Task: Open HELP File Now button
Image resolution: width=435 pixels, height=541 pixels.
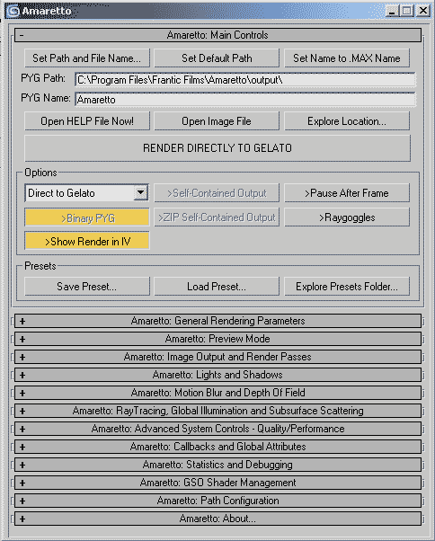Action: click(87, 121)
